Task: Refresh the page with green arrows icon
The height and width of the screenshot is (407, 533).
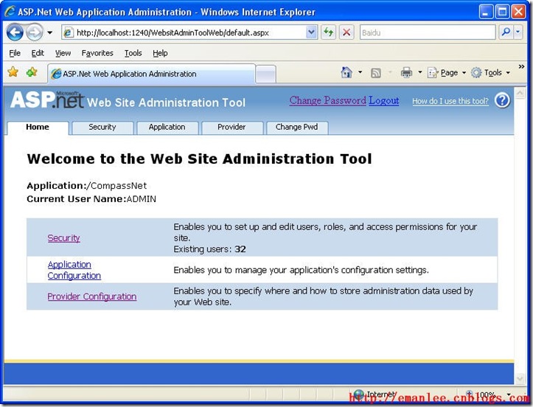Action: pyautogui.click(x=328, y=32)
